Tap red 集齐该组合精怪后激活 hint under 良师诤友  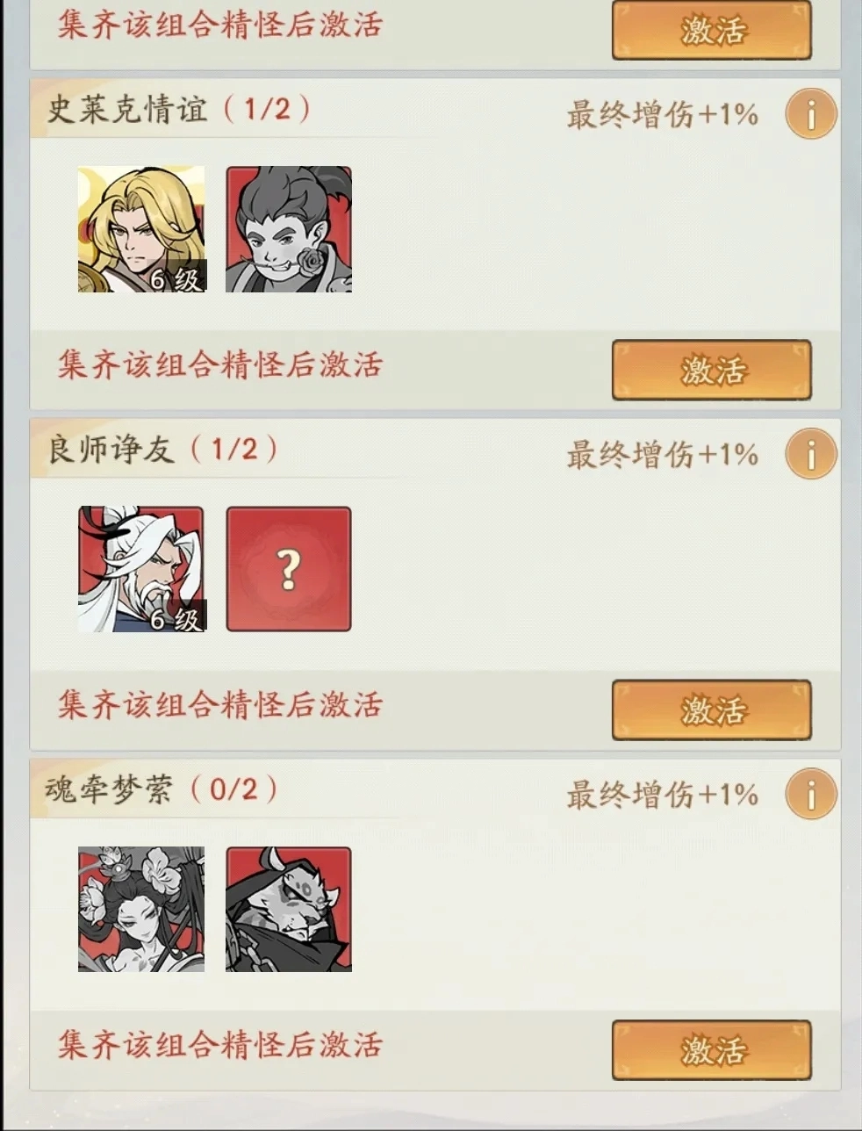point(220,704)
